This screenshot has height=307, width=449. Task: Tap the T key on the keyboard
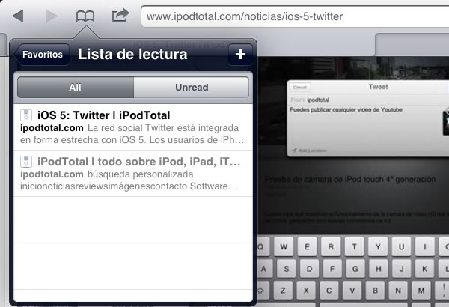point(354,246)
